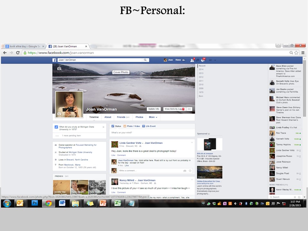Image resolution: width=308 pixels, height=231 pixels.
Task: Select Photo / Video composer option
Action: pyautogui.click(x=132, y=126)
